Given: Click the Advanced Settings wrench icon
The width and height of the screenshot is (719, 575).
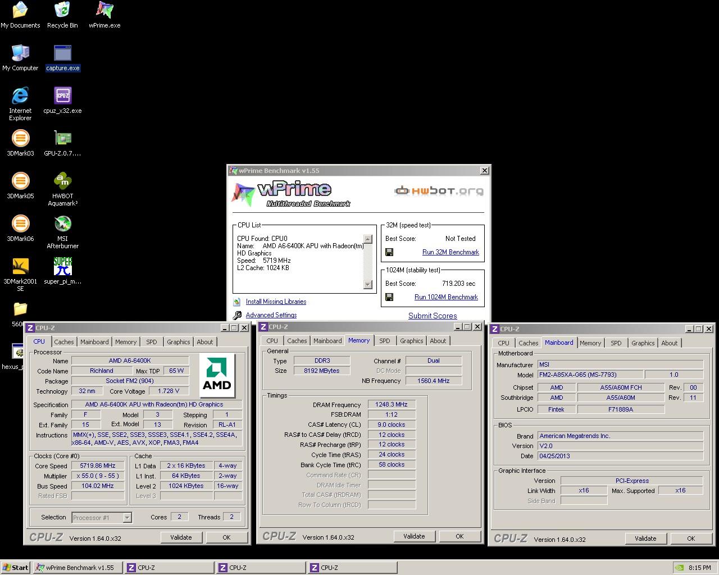Looking at the screenshot, I should coord(237,315).
